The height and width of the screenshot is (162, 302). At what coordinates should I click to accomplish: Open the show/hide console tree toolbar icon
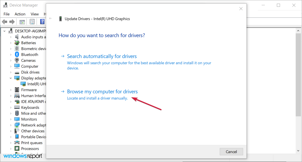coord(22,22)
